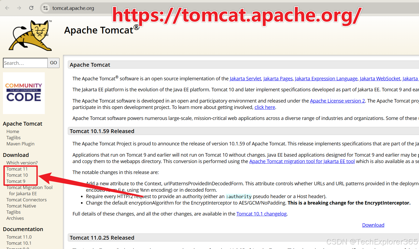Click the 'Documentation' sidebar section heading
419x249 pixels.
[23, 229]
